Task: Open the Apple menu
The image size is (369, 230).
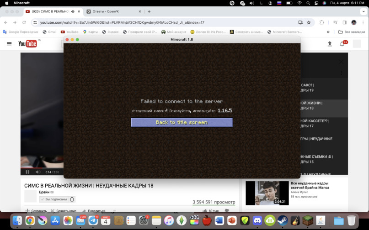Action: pyautogui.click(x=7, y=3)
